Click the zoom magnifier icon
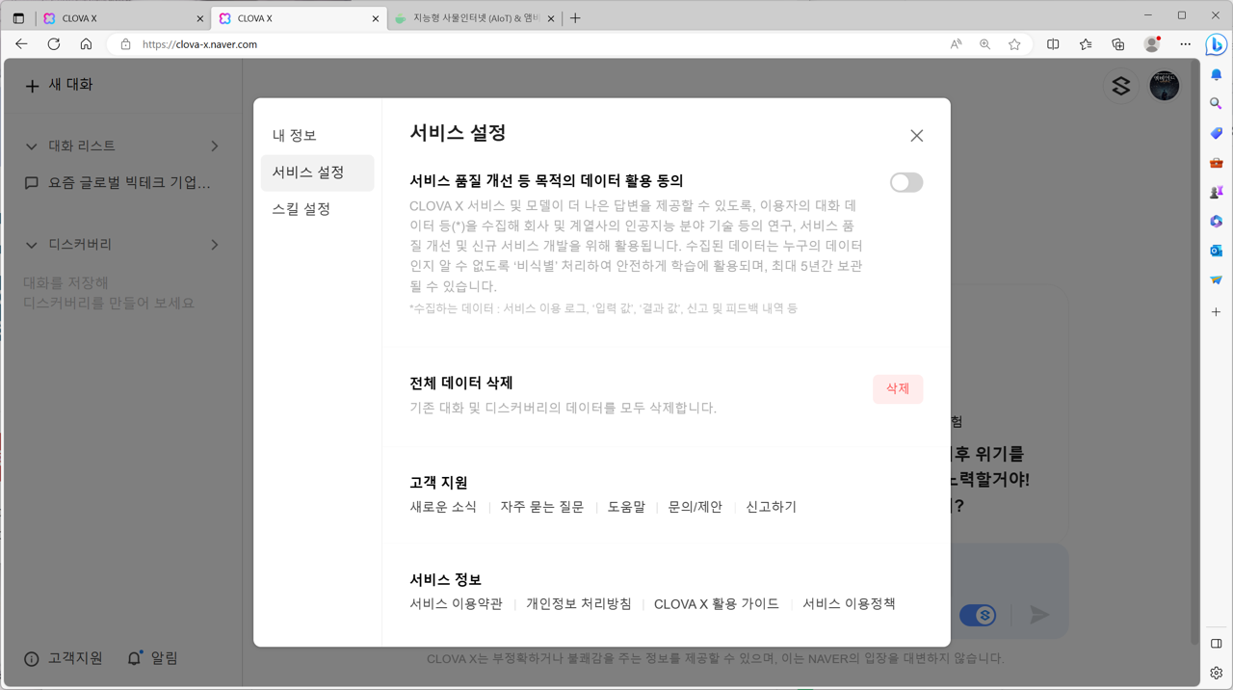The width and height of the screenshot is (1233, 690). pos(984,44)
